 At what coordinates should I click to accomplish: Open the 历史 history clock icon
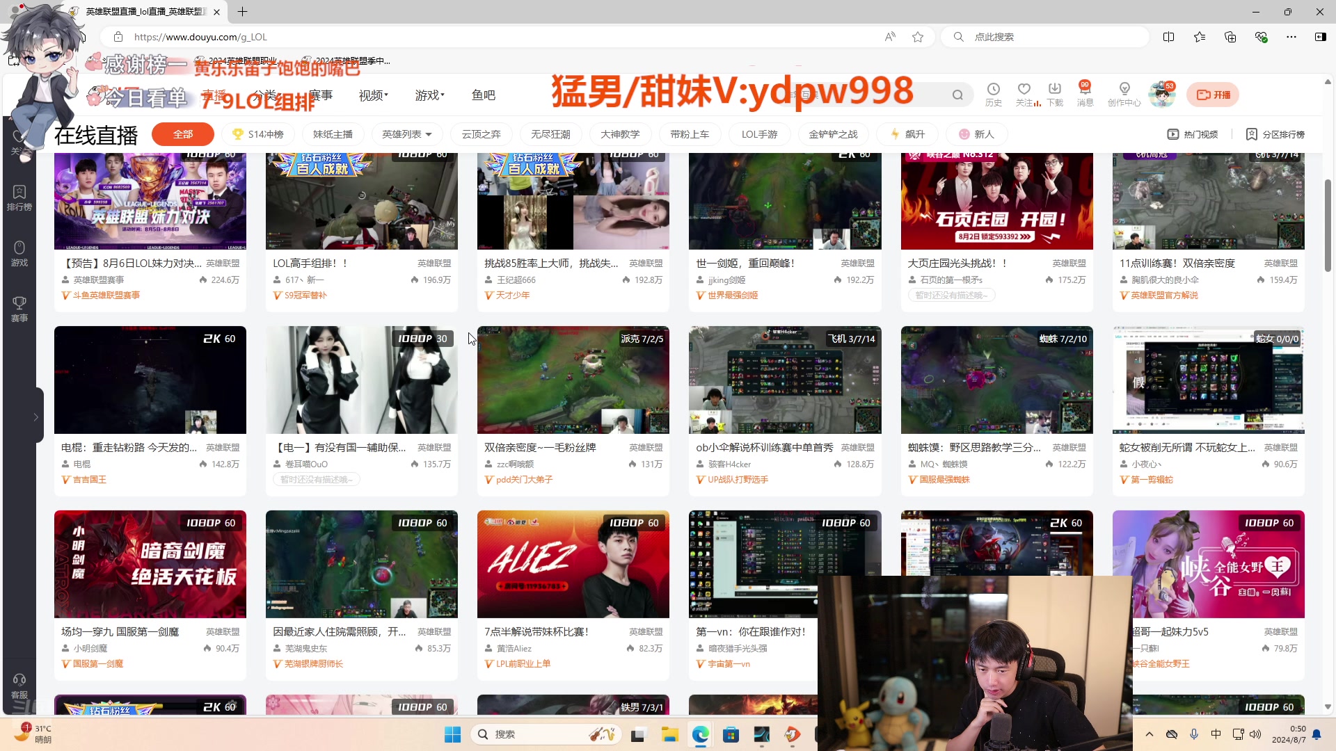coord(993,95)
